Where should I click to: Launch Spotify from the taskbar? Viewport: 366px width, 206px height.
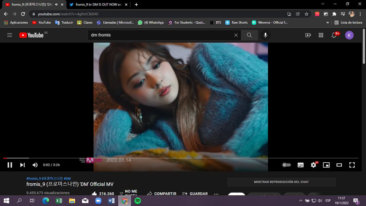point(138,201)
